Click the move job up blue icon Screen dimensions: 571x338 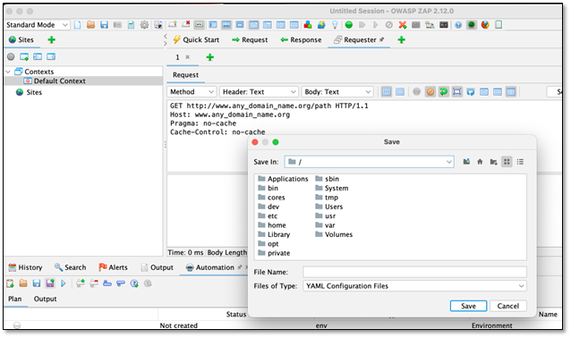coord(107,283)
